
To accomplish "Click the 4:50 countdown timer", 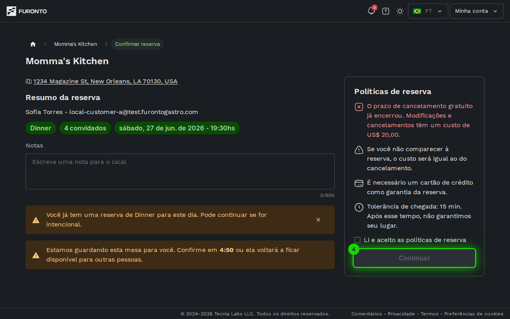I will (227, 250).
